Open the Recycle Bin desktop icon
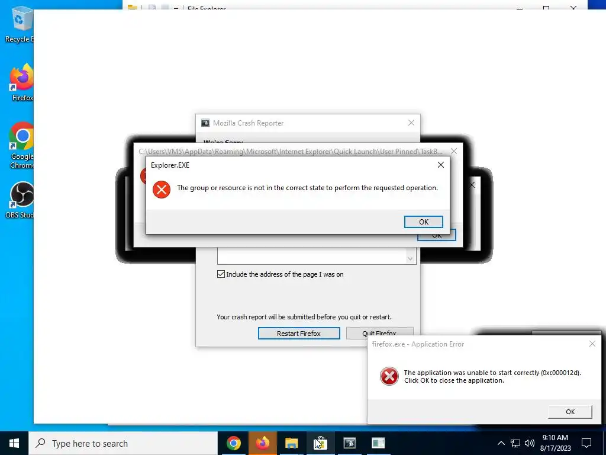 20,24
